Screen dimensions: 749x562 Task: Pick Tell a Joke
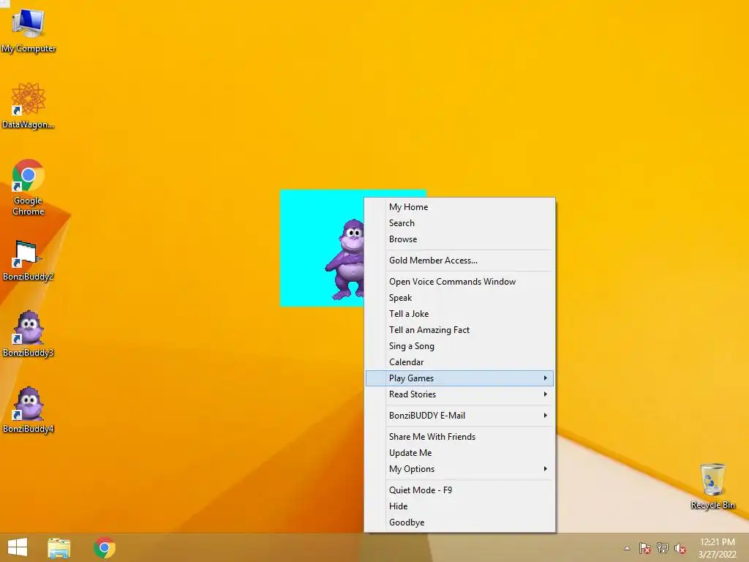459,314
